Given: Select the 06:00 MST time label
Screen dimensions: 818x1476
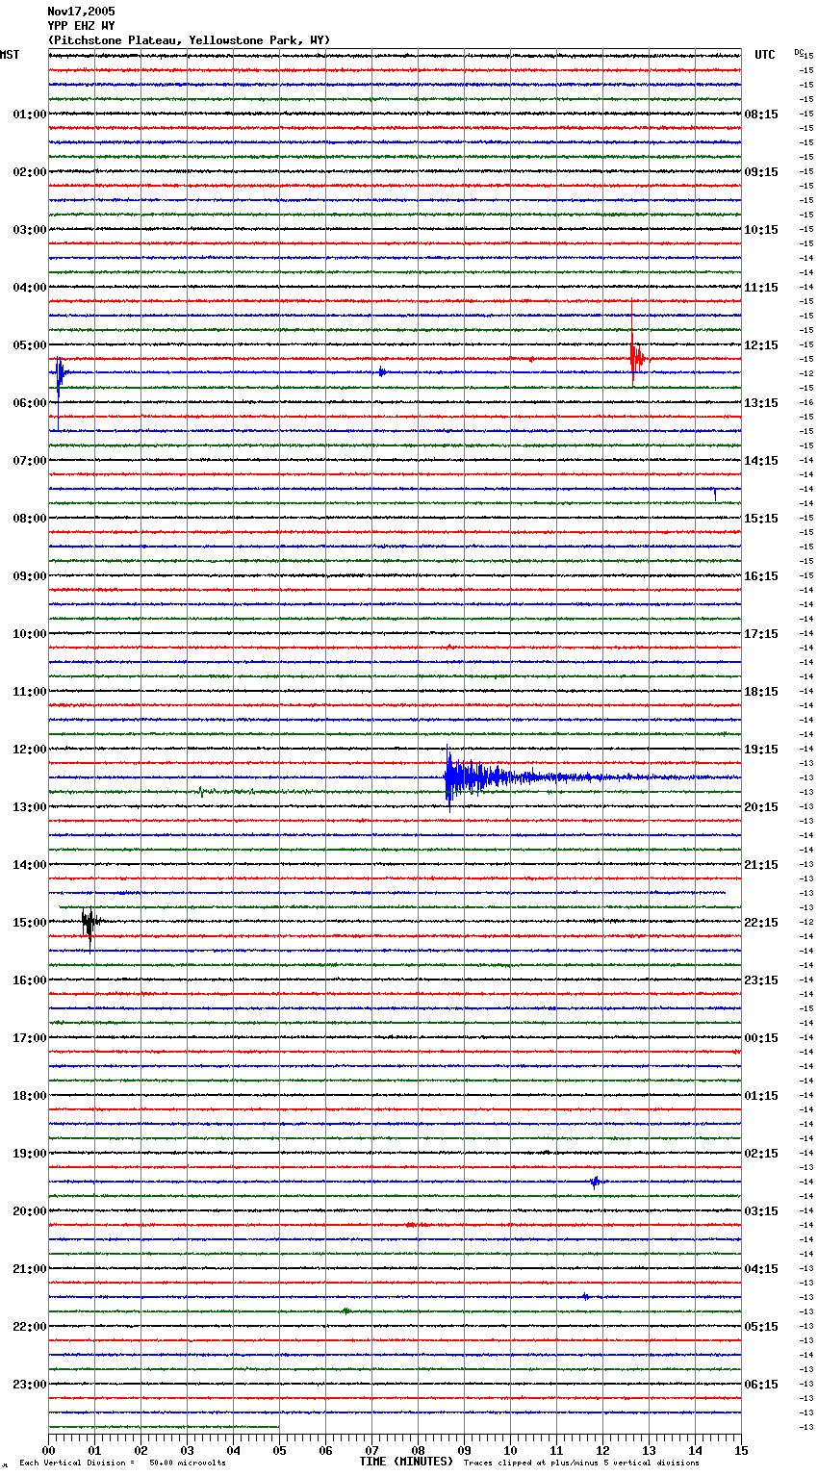Looking at the screenshot, I should (30, 403).
